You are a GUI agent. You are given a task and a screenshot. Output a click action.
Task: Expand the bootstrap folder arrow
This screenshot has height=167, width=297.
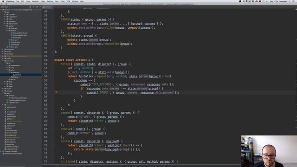click(x=3, y=49)
